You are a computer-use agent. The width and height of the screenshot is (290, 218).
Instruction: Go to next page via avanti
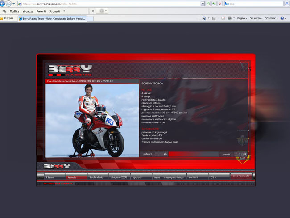pos(226,154)
